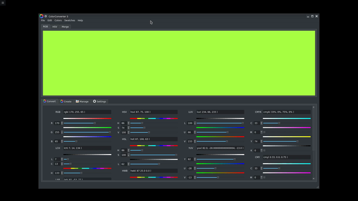This screenshot has width=358, height=201.
Task: Click the RGB G value stepper arrows
Action: tap(62, 132)
